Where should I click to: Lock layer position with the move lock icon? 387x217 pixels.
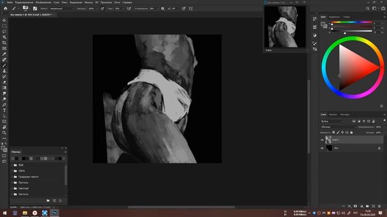pos(342,133)
